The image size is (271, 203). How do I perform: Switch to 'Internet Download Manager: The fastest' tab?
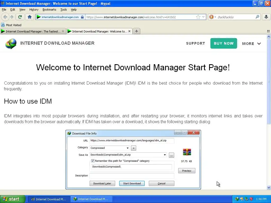pyautogui.click(x=33, y=31)
